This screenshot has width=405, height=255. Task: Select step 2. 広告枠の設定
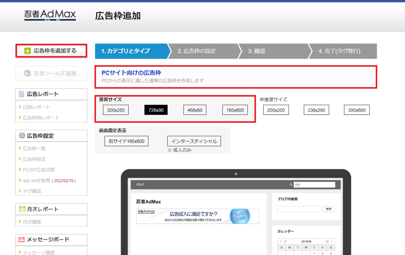[x=203, y=51]
